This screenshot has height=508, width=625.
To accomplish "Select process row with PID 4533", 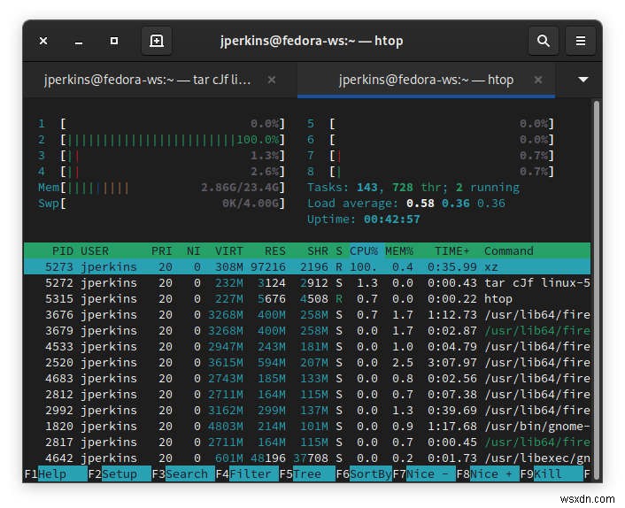I will click(x=307, y=346).
